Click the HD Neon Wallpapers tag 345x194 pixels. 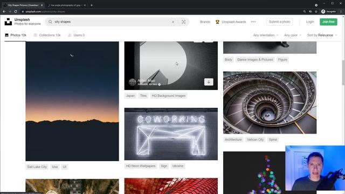pyautogui.click(x=141, y=166)
